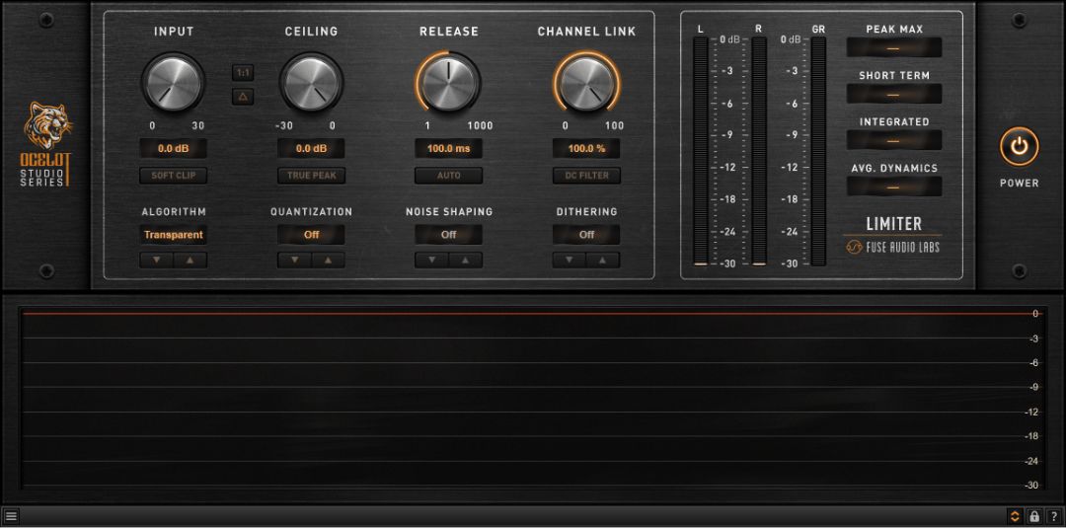The width and height of the screenshot is (1066, 528).
Task: Open the Algorithm selector showing Transparent
Action: coord(174,235)
